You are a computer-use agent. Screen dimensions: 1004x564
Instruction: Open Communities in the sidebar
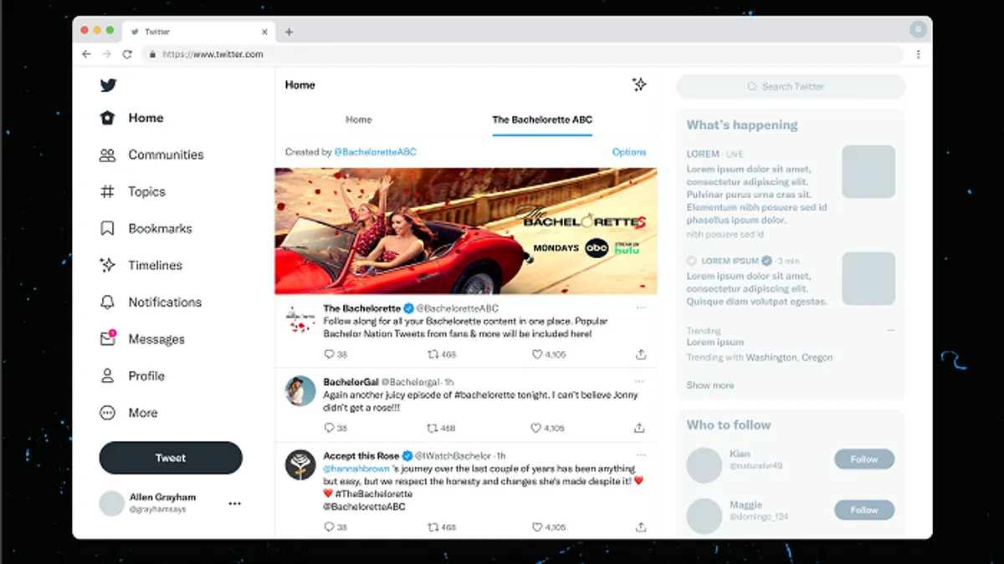(151, 155)
